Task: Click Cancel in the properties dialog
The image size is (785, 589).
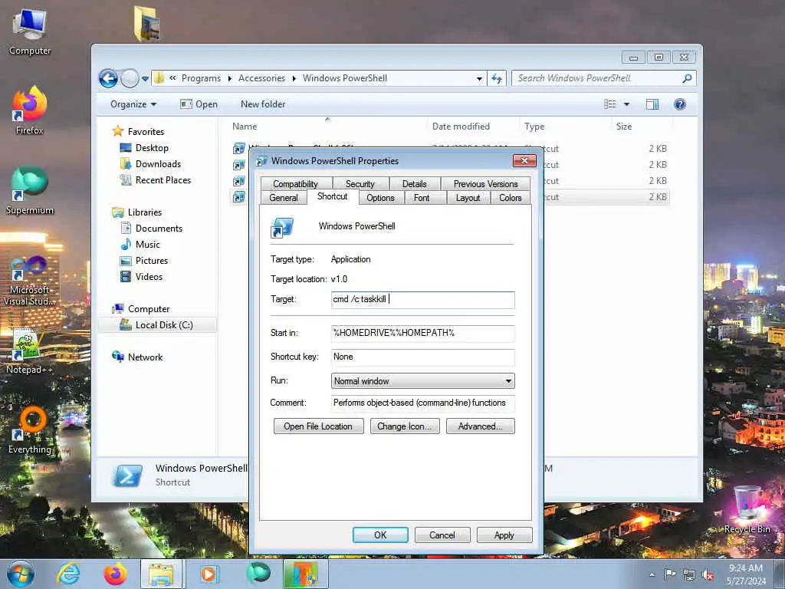Action: [442, 535]
